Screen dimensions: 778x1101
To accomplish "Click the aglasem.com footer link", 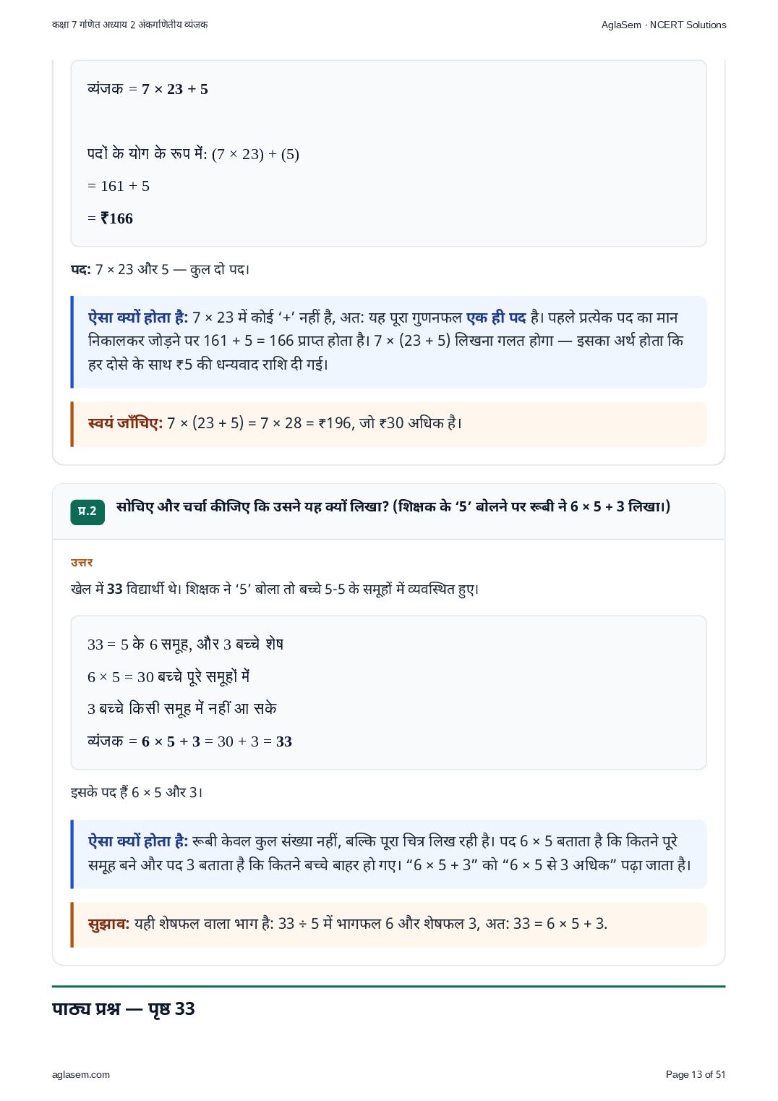I will tap(81, 1074).
